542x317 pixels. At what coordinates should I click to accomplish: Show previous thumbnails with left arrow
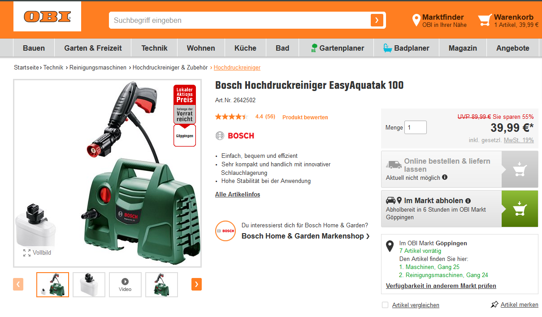pyautogui.click(x=18, y=284)
